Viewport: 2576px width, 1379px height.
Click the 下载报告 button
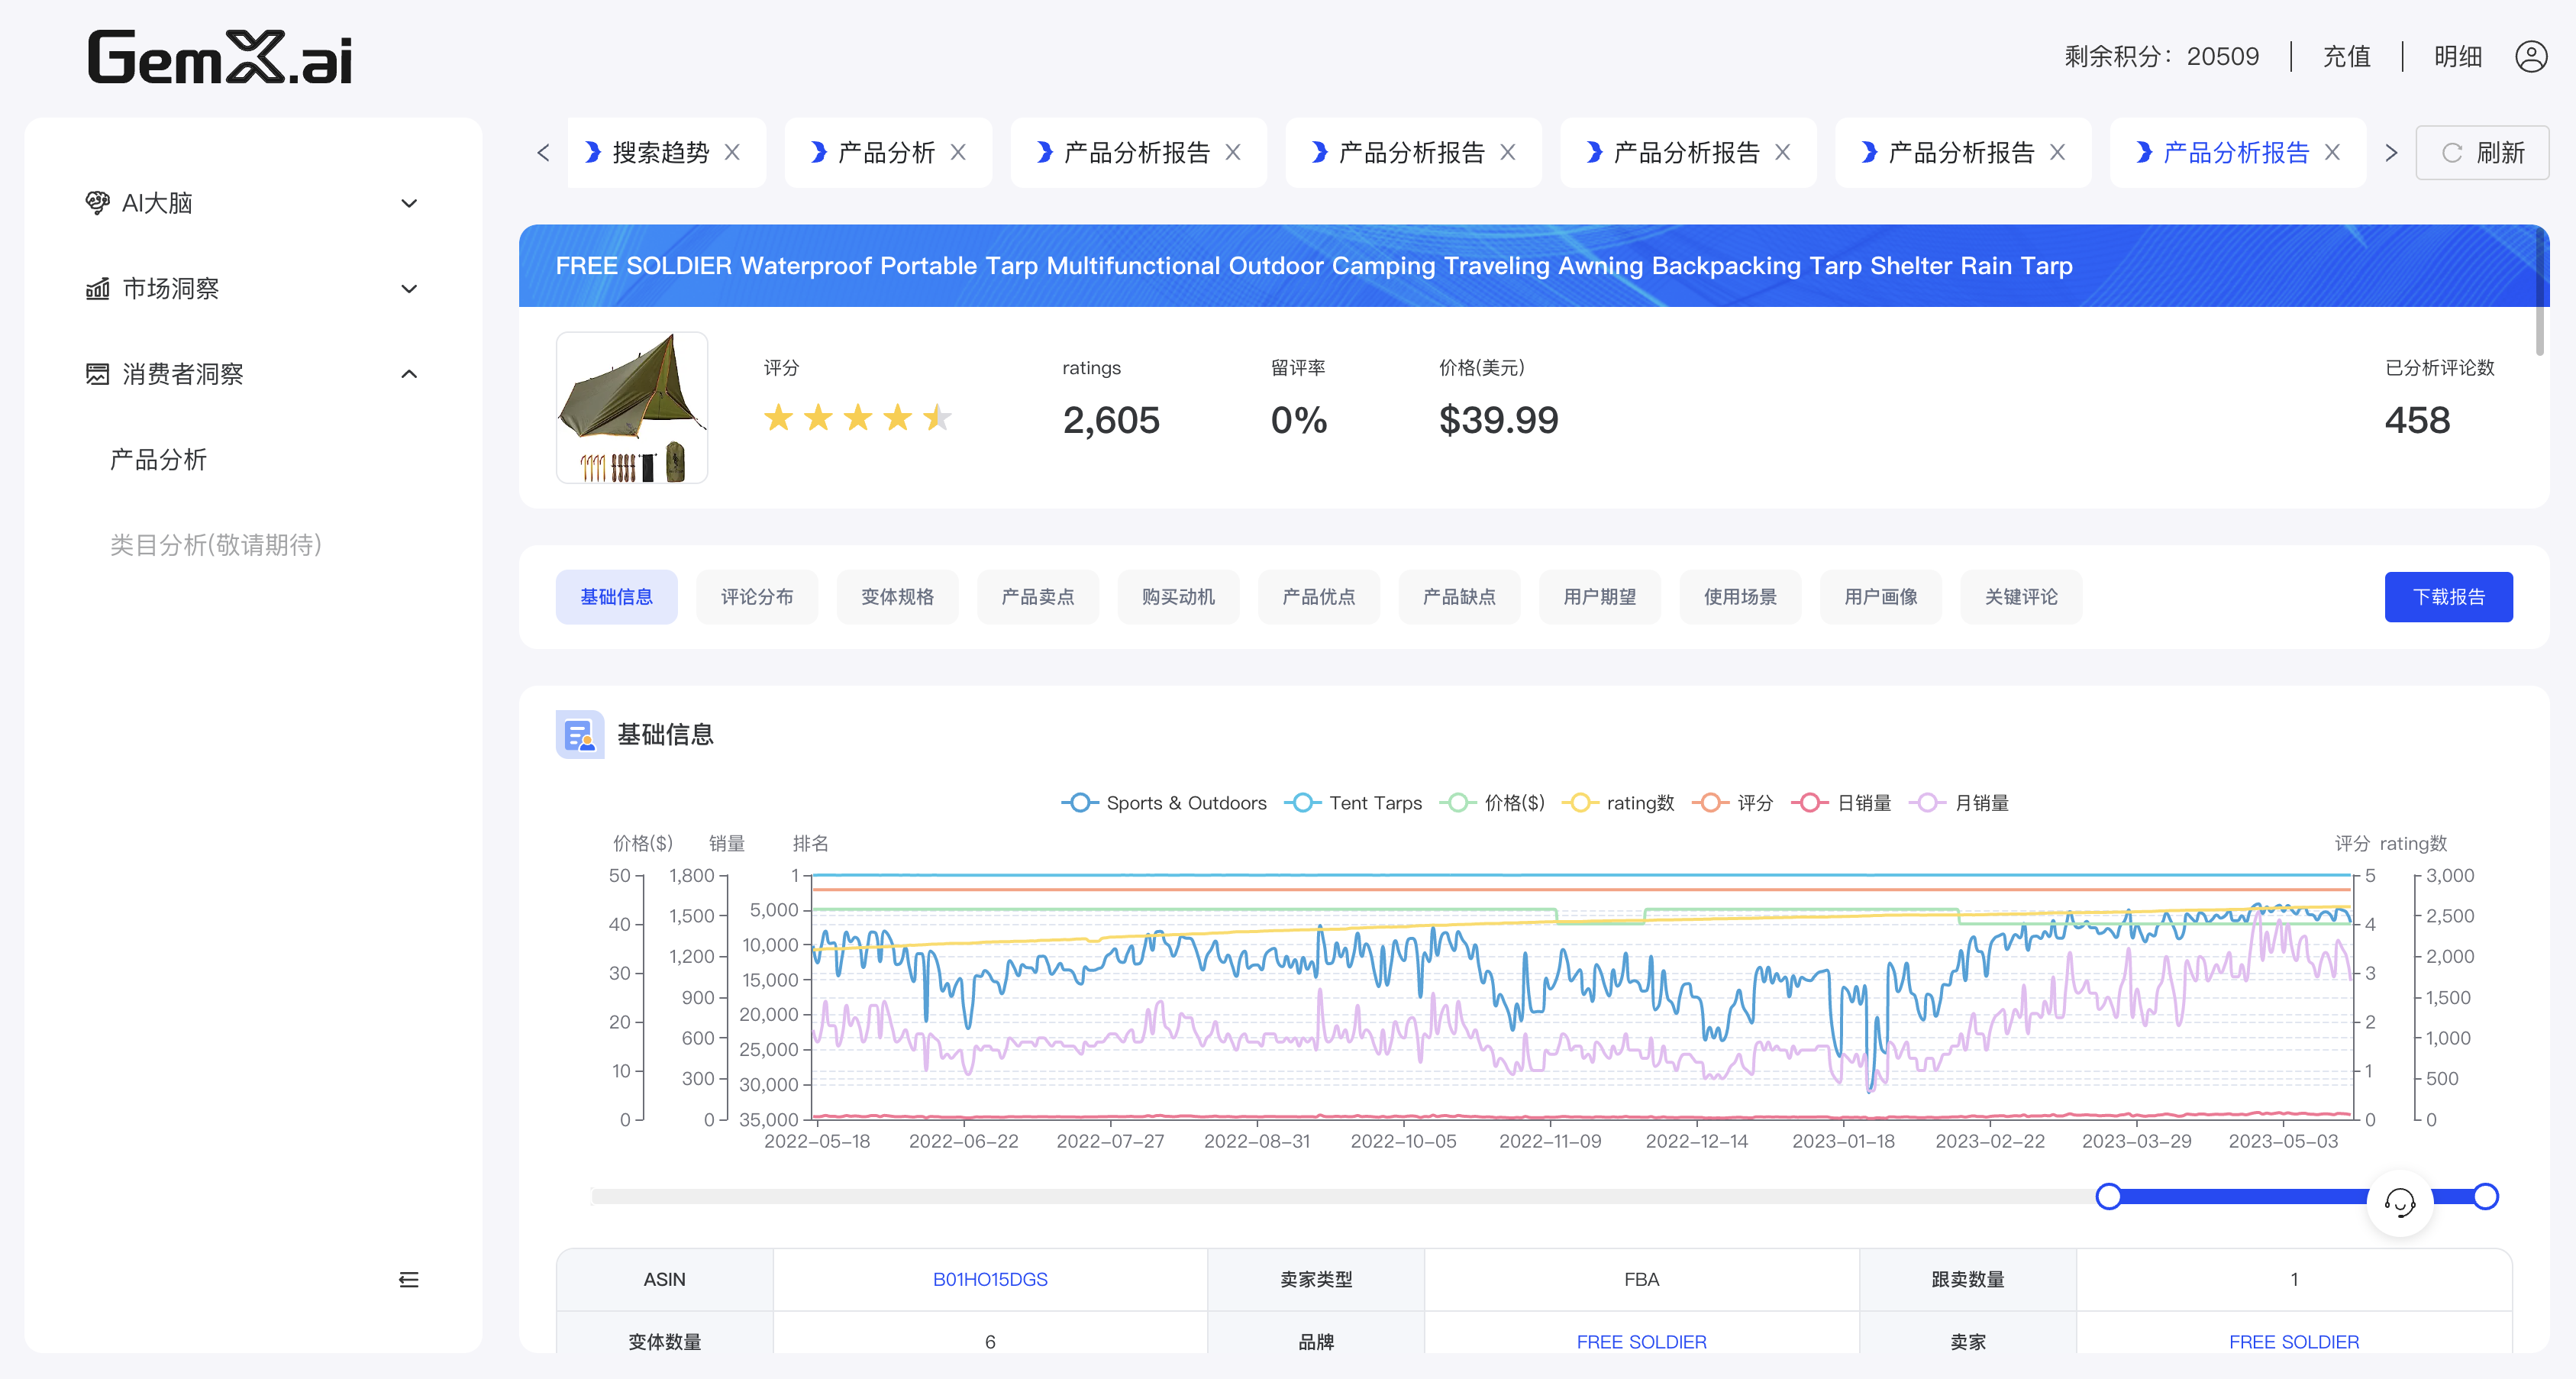pyautogui.click(x=2448, y=597)
